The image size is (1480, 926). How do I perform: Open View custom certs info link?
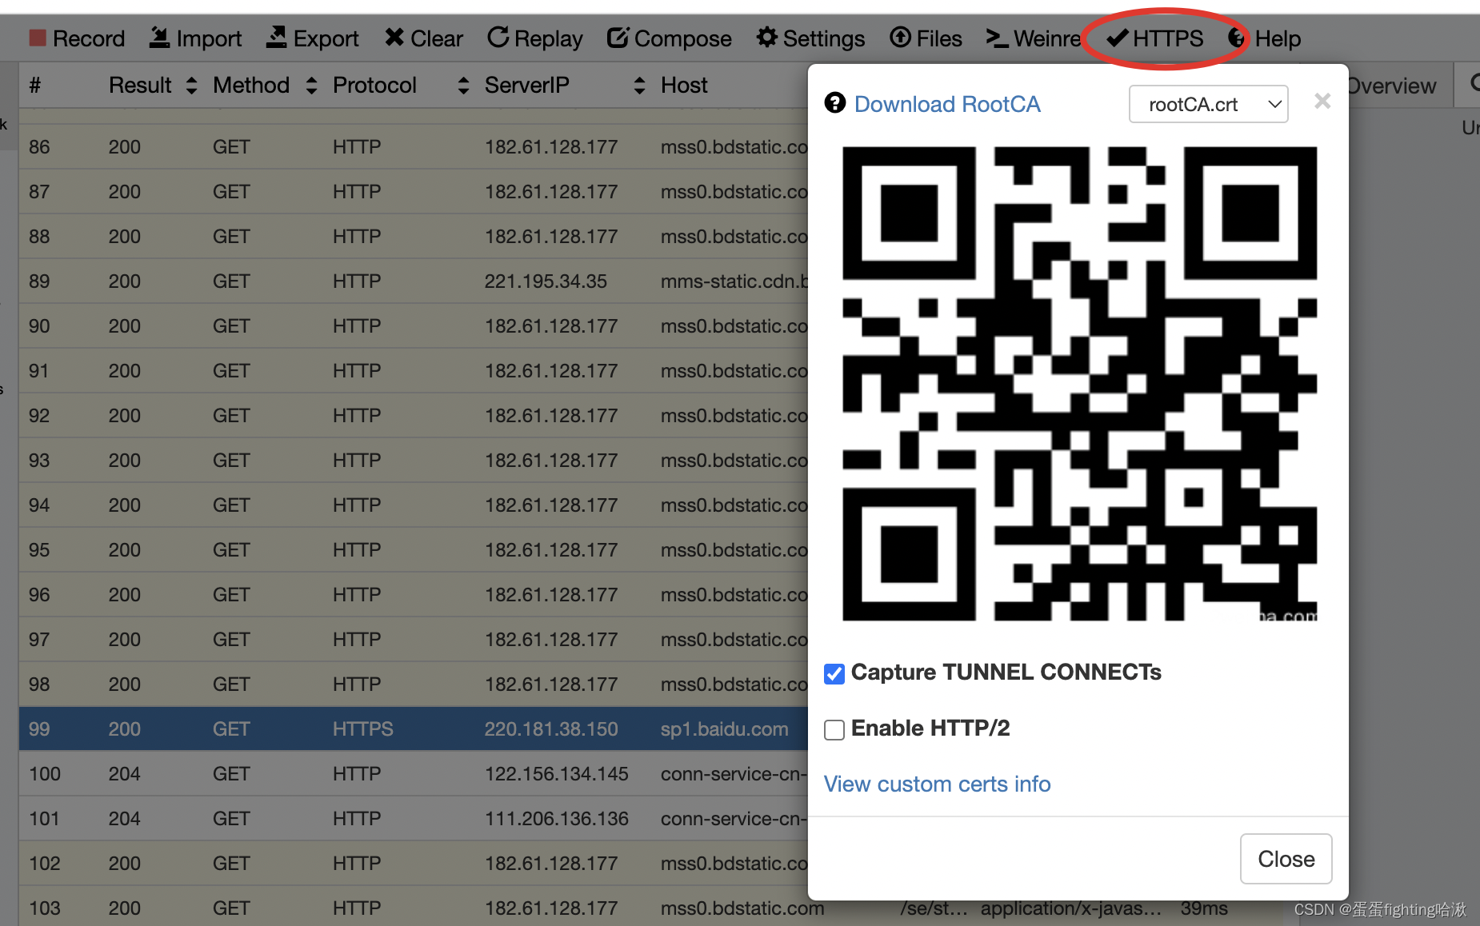[x=937, y=784]
